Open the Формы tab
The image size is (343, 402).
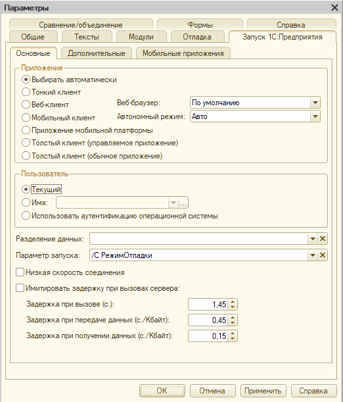point(200,25)
